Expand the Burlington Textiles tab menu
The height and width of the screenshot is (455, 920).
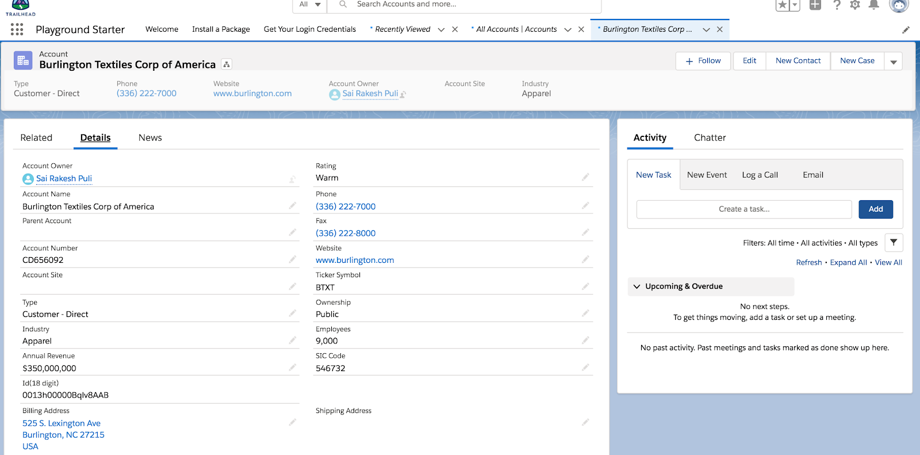(706, 30)
